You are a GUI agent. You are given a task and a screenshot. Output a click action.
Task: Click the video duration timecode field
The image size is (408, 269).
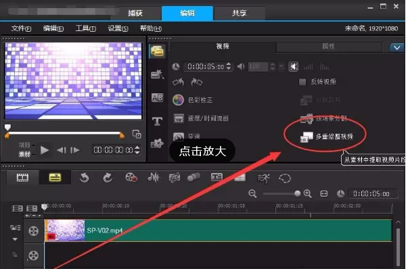click(206, 66)
